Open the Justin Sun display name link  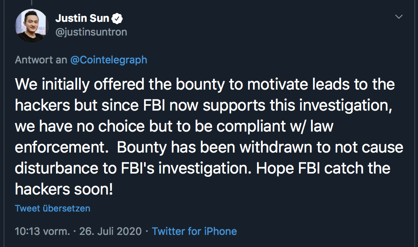point(82,18)
